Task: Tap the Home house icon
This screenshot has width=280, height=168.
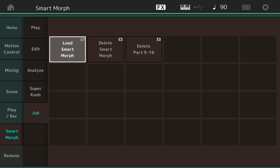Action: (x=11, y=7)
